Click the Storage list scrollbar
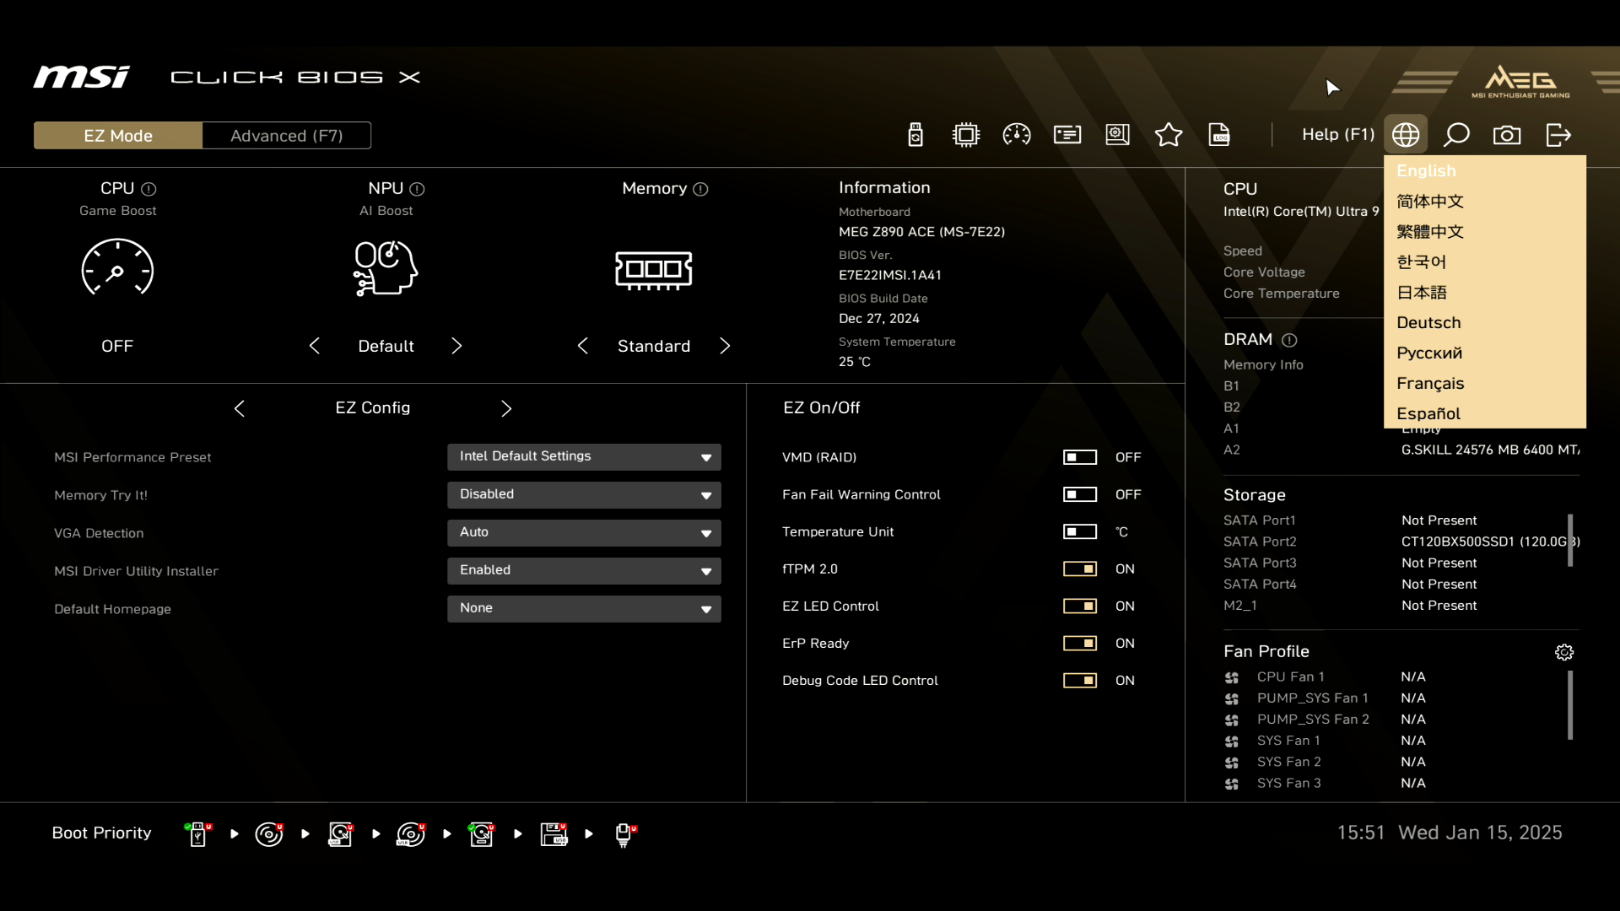 pos(1570,541)
